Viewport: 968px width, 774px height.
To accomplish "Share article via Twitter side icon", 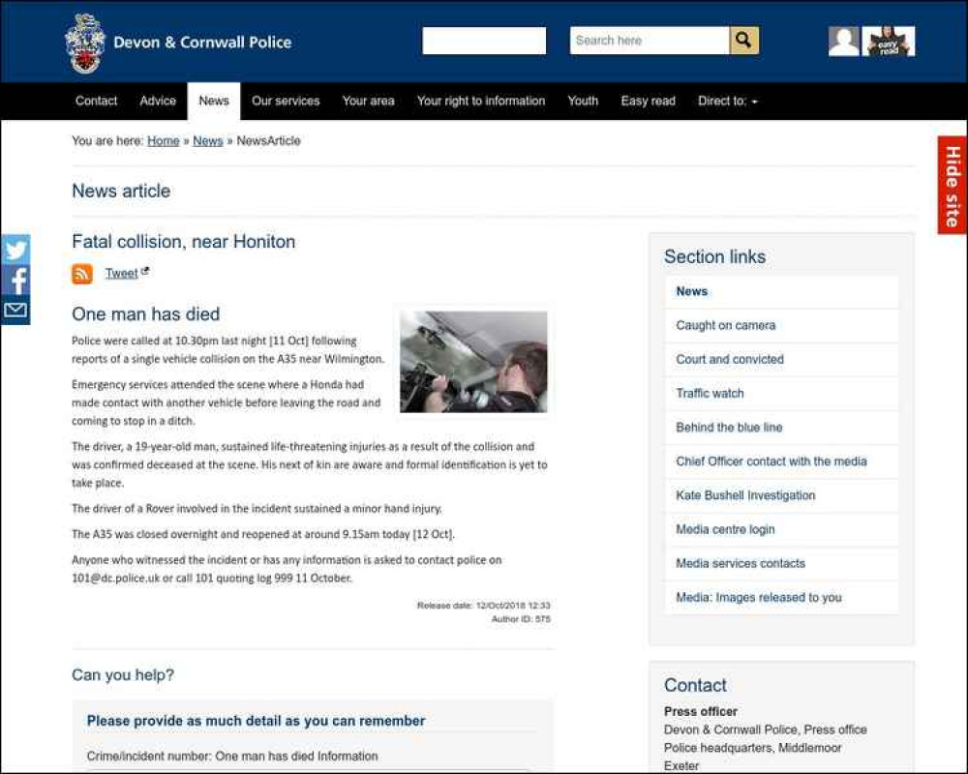I will pos(15,250).
